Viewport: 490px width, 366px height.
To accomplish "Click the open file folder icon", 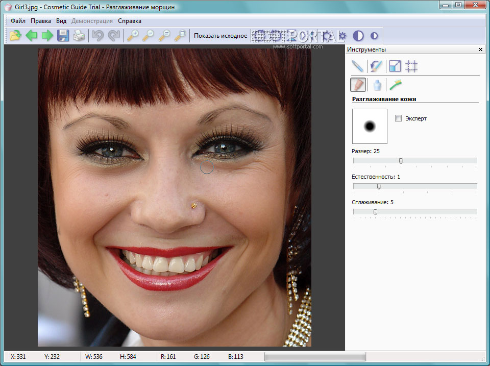I will coord(15,36).
